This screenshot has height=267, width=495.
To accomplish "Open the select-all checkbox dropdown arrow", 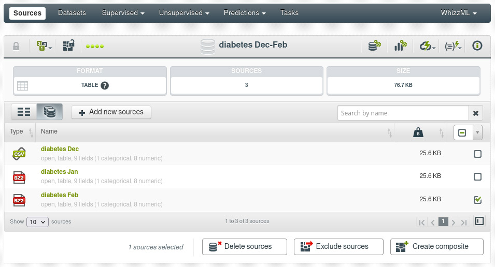I will pos(477,133).
